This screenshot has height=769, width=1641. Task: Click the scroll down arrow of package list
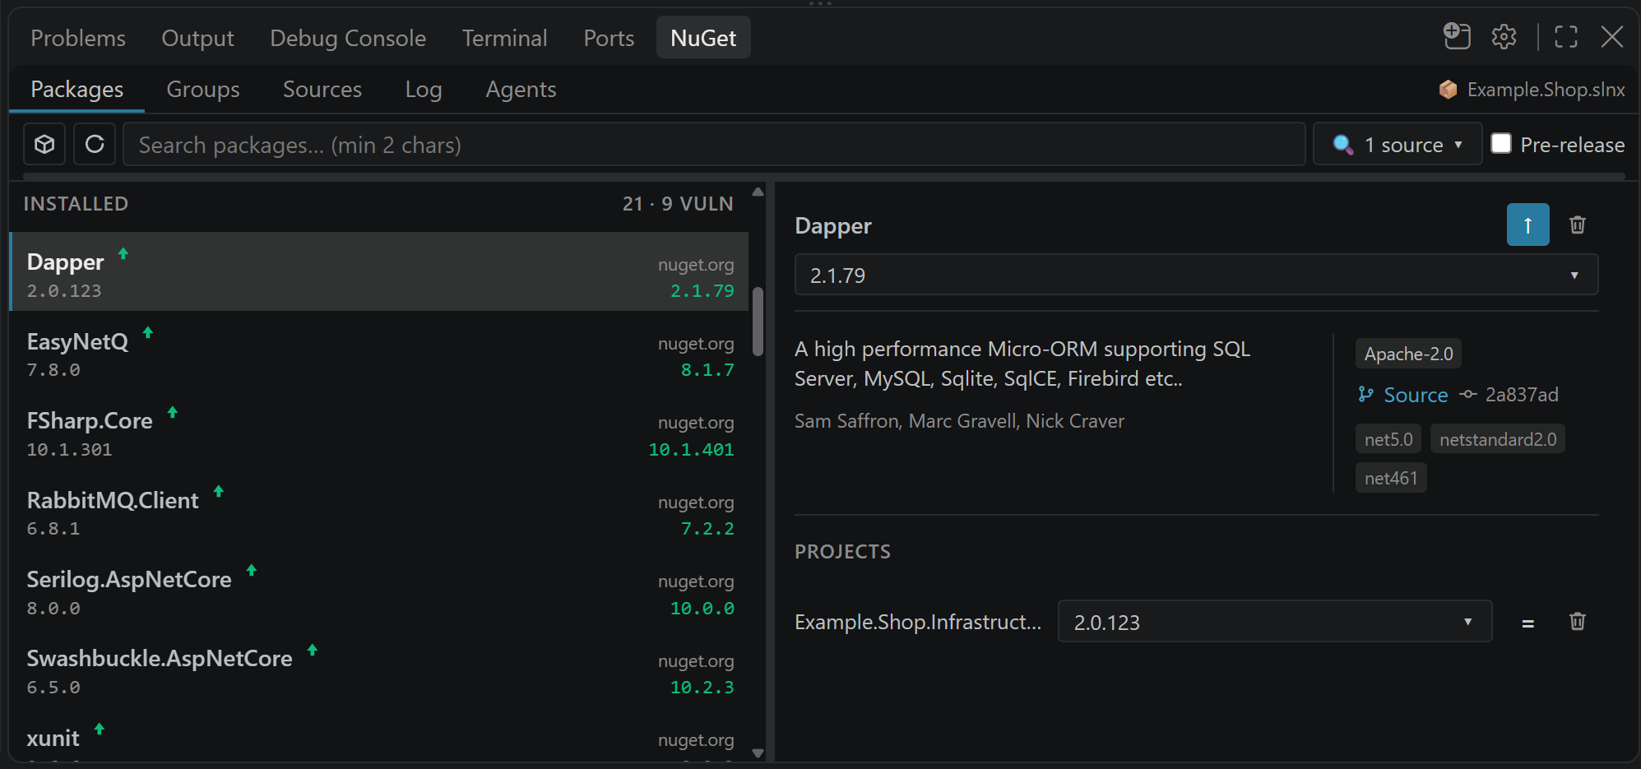[x=758, y=753]
